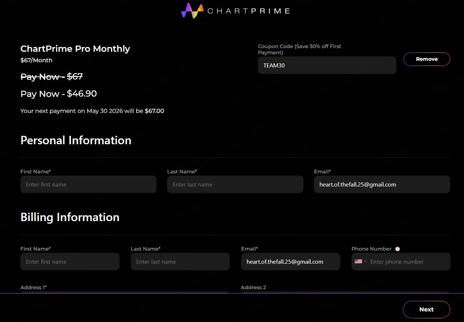464x322 pixels.
Task: Click the ChartPrime logo
Action: point(235,11)
